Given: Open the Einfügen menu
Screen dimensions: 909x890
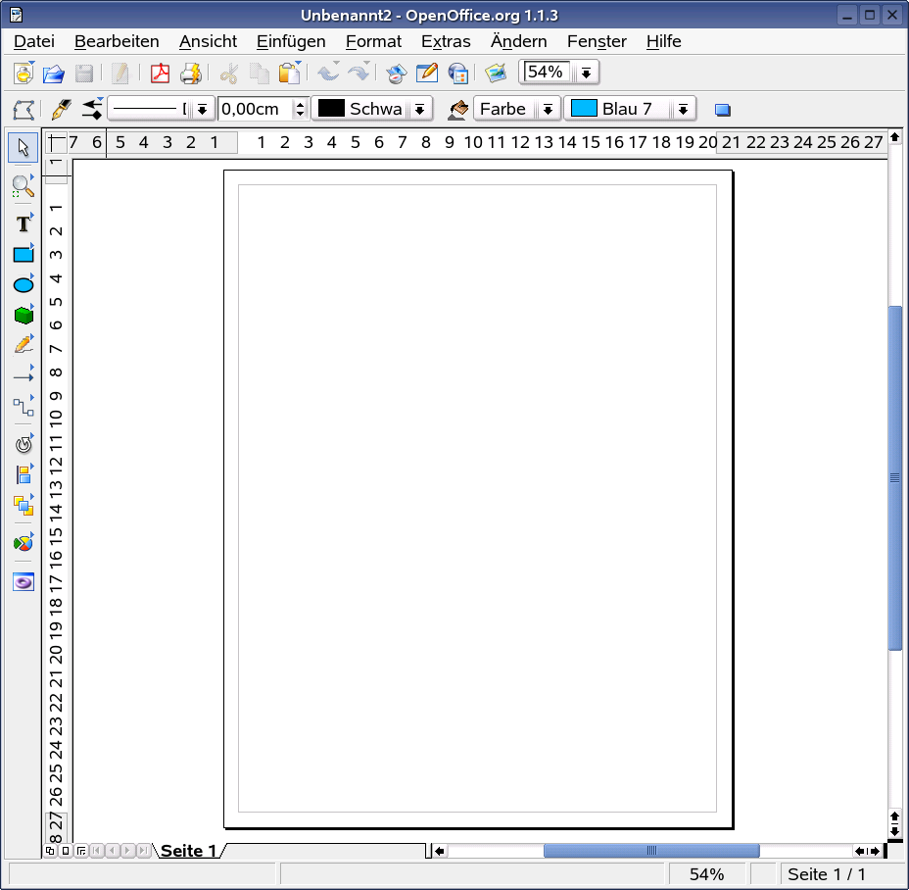Looking at the screenshot, I should pyautogui.click(x=291, y=41).
